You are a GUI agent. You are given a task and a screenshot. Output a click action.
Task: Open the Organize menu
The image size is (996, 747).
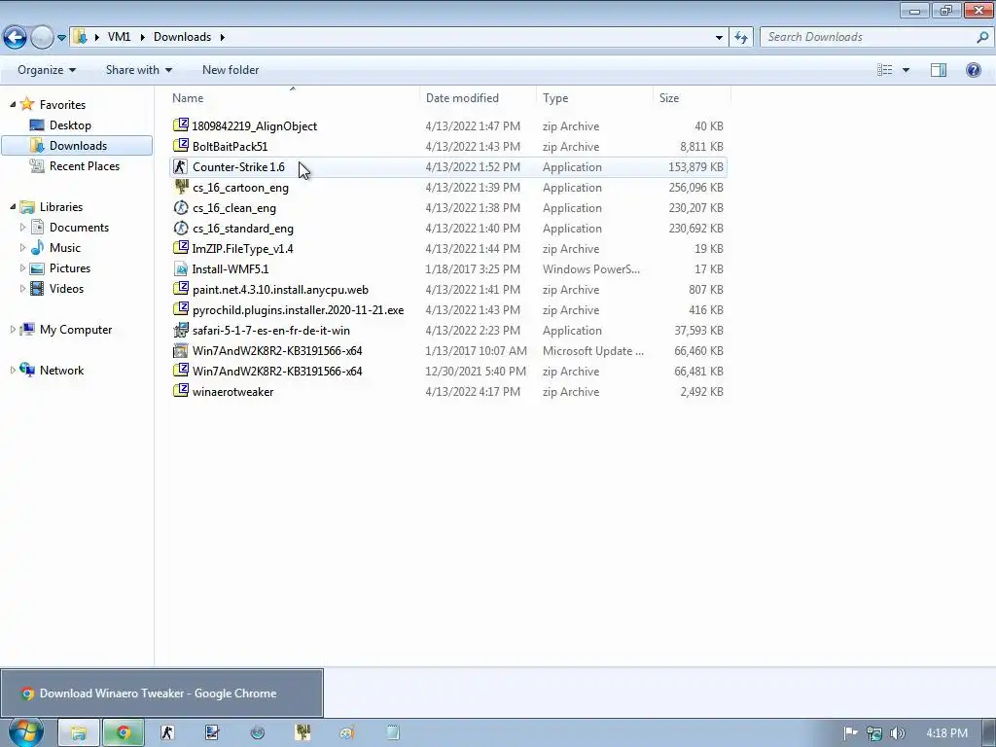coord(47,70)
